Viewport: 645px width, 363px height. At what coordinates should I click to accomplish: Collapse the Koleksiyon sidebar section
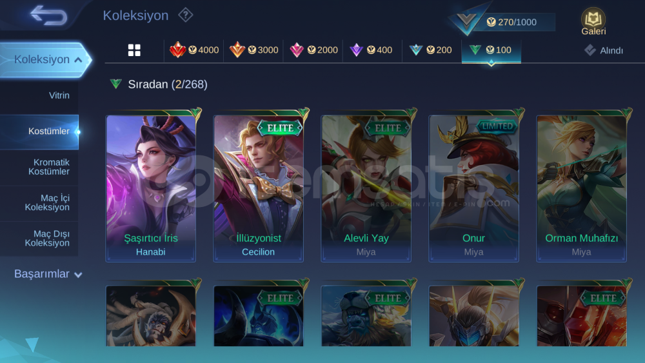pyautogui.click(x=45, y=59)
